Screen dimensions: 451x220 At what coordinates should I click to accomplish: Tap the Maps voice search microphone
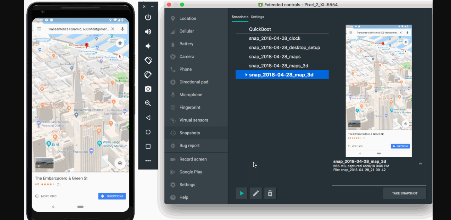[122, 29]
